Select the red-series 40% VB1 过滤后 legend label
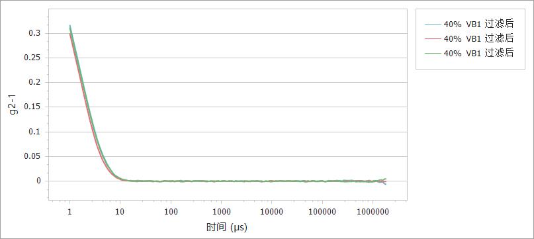 coord(478,39)
